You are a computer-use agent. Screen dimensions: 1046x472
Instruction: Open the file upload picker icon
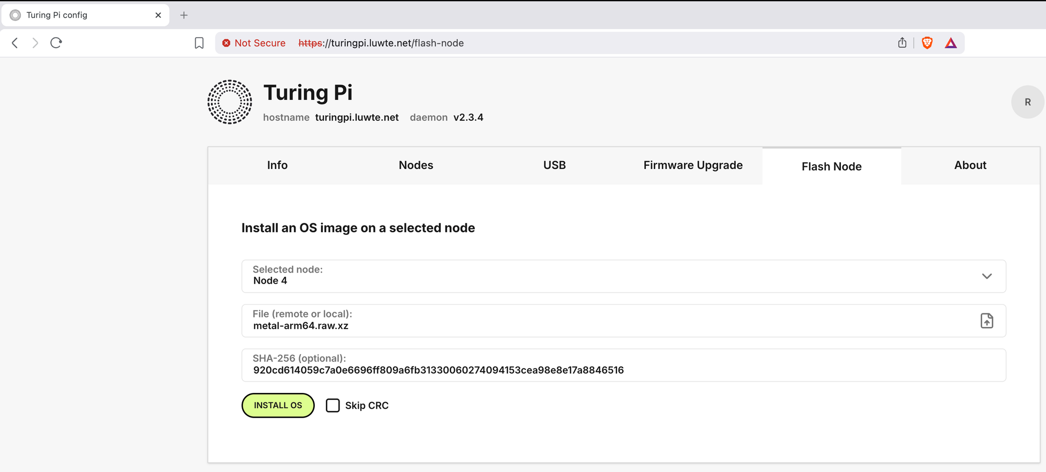tap(986, 321)
